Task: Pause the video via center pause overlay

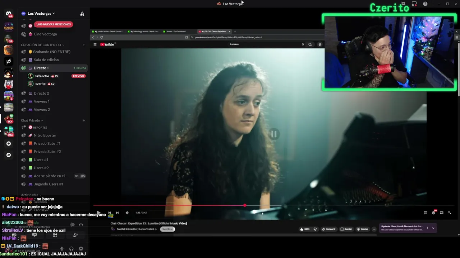Action: [x=274, y=134]
